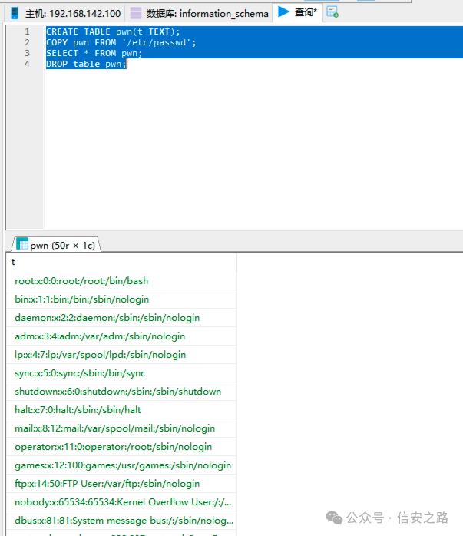Click line number 4 in gutter
463x536 pixels.
pos(27,64)
